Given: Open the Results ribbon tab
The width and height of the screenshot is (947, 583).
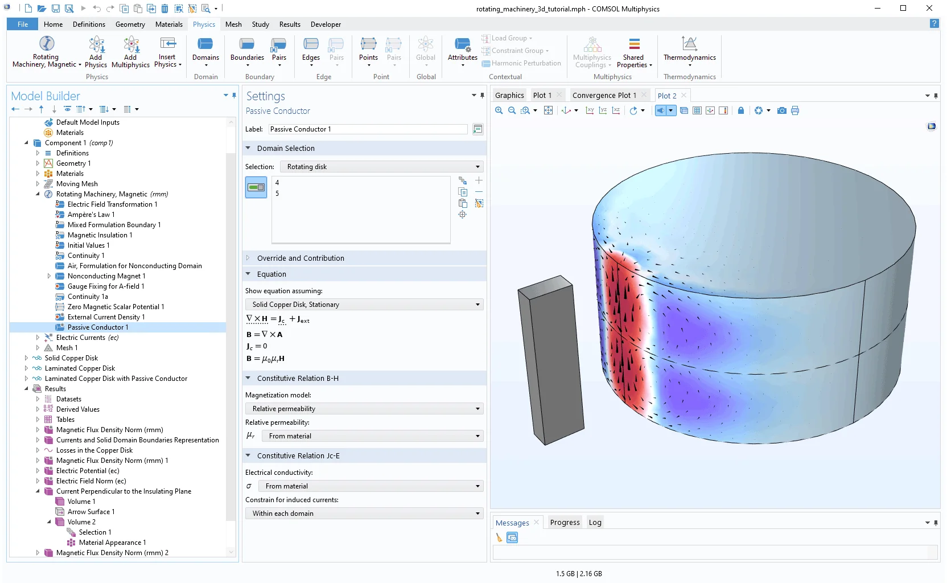Looking at the screenshot, I should [x=290, y=24].
